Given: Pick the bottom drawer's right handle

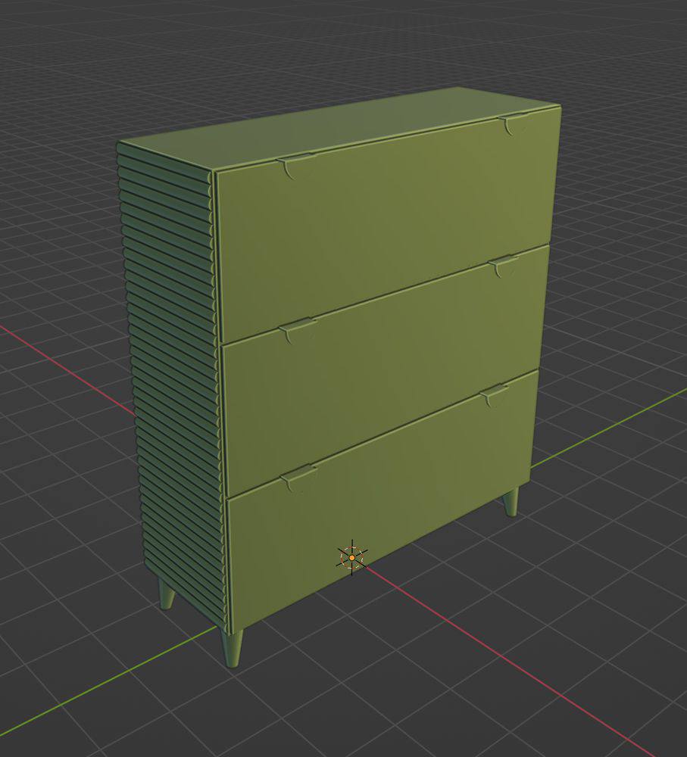Looking at the screenshot, I should pos(495,394).
